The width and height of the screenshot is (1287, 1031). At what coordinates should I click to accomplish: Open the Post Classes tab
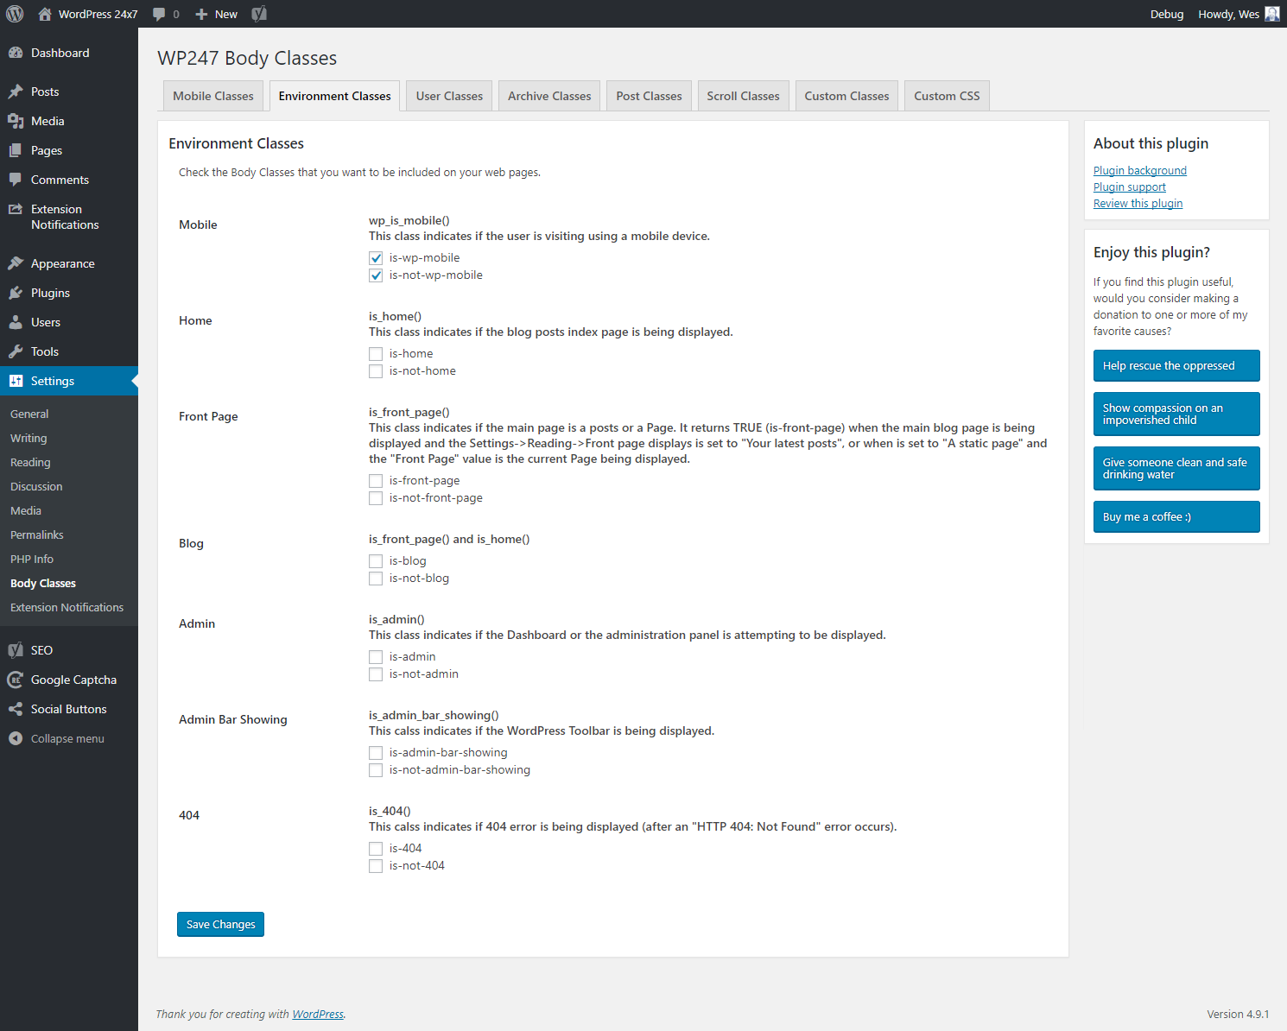[650, 96]
